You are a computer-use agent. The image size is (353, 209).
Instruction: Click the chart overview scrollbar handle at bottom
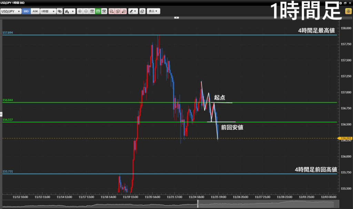[x=198, y=204]
